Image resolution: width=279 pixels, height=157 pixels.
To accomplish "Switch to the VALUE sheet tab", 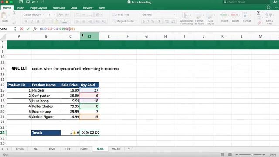I will tap(116, 149).
